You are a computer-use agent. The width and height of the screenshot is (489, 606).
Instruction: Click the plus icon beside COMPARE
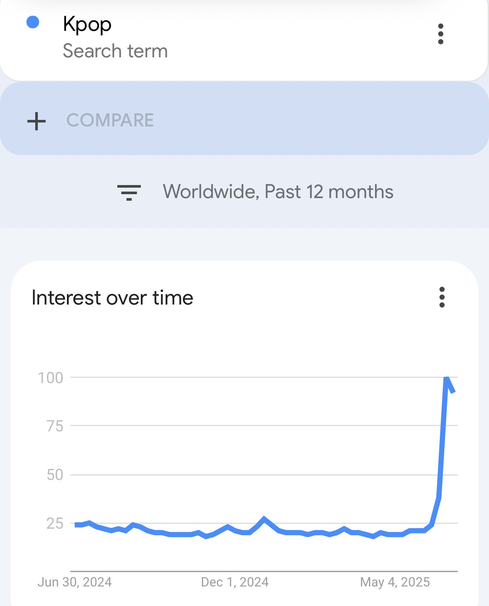[x=37, y=121]
